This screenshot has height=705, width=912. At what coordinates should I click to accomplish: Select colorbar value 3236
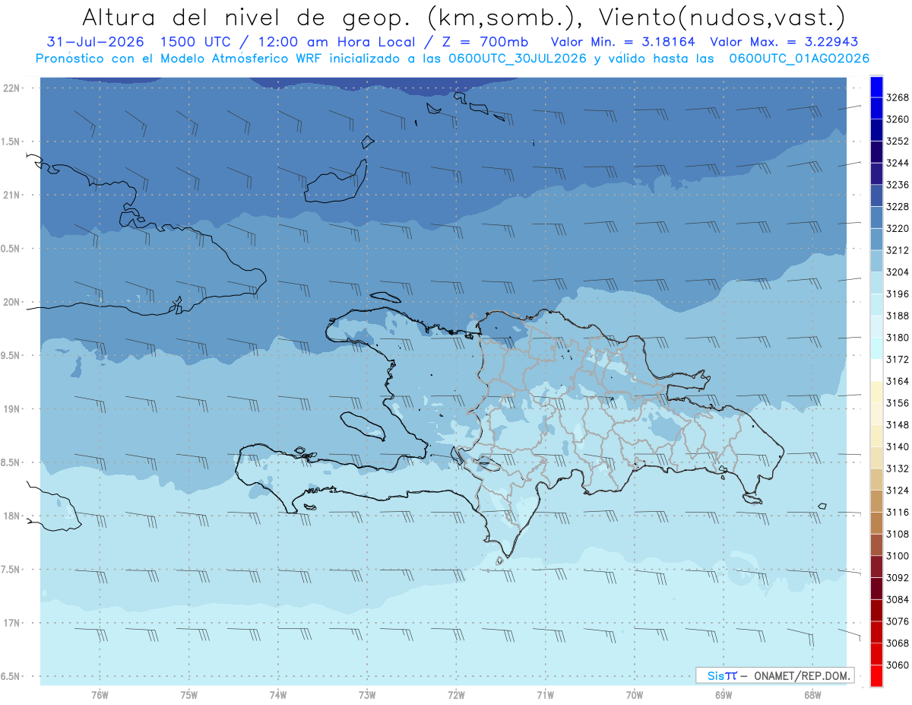(x=898, y=185)
